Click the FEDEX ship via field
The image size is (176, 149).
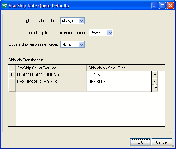(x=119, y=75)
